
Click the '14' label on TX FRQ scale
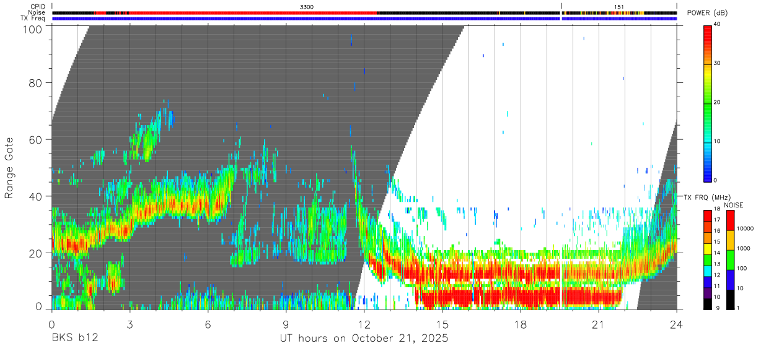tap(717, 253)
